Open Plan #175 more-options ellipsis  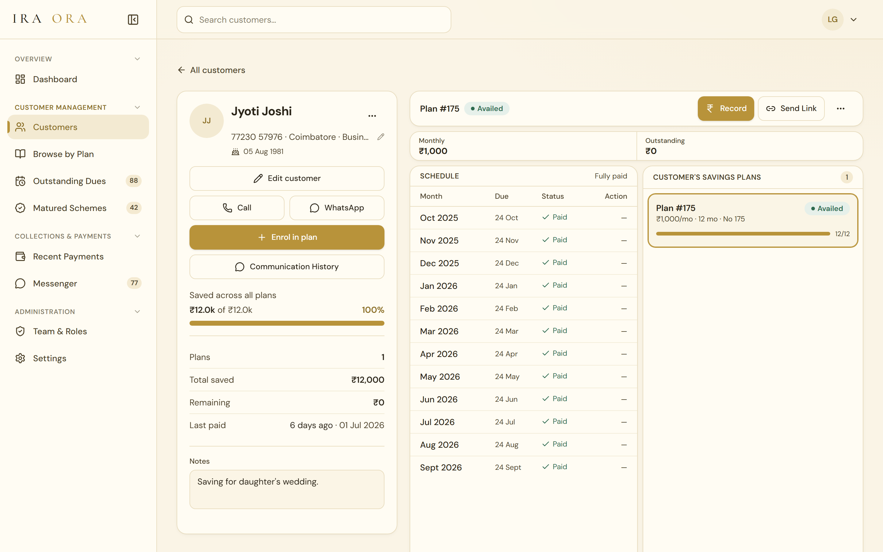coord(840,109)
